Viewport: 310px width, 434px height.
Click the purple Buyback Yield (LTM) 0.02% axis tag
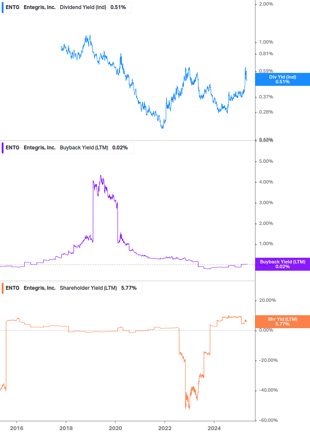coord(283,264)
